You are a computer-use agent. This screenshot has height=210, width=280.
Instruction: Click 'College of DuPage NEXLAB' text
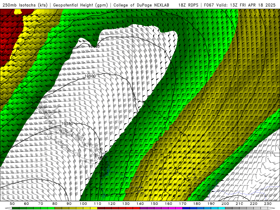[141, 5]
